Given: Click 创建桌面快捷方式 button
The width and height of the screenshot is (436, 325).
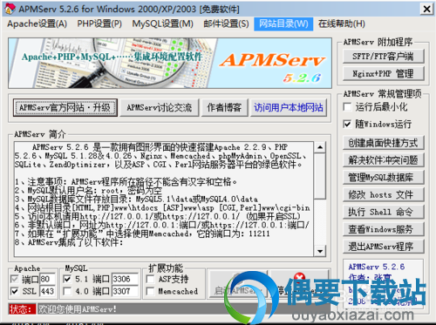Looking at the screenshot, I should click(x=383, y=143).
